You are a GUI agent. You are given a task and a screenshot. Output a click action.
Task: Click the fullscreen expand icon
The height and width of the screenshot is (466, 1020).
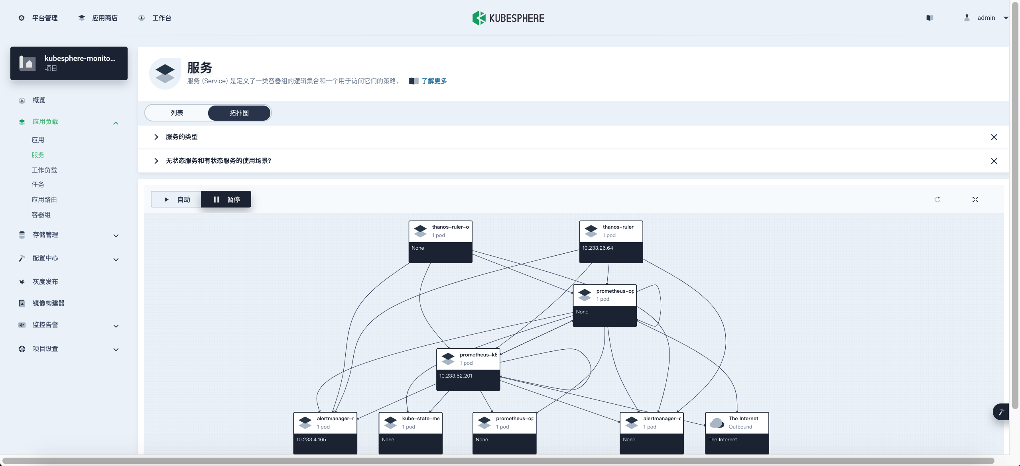[975, 200]
